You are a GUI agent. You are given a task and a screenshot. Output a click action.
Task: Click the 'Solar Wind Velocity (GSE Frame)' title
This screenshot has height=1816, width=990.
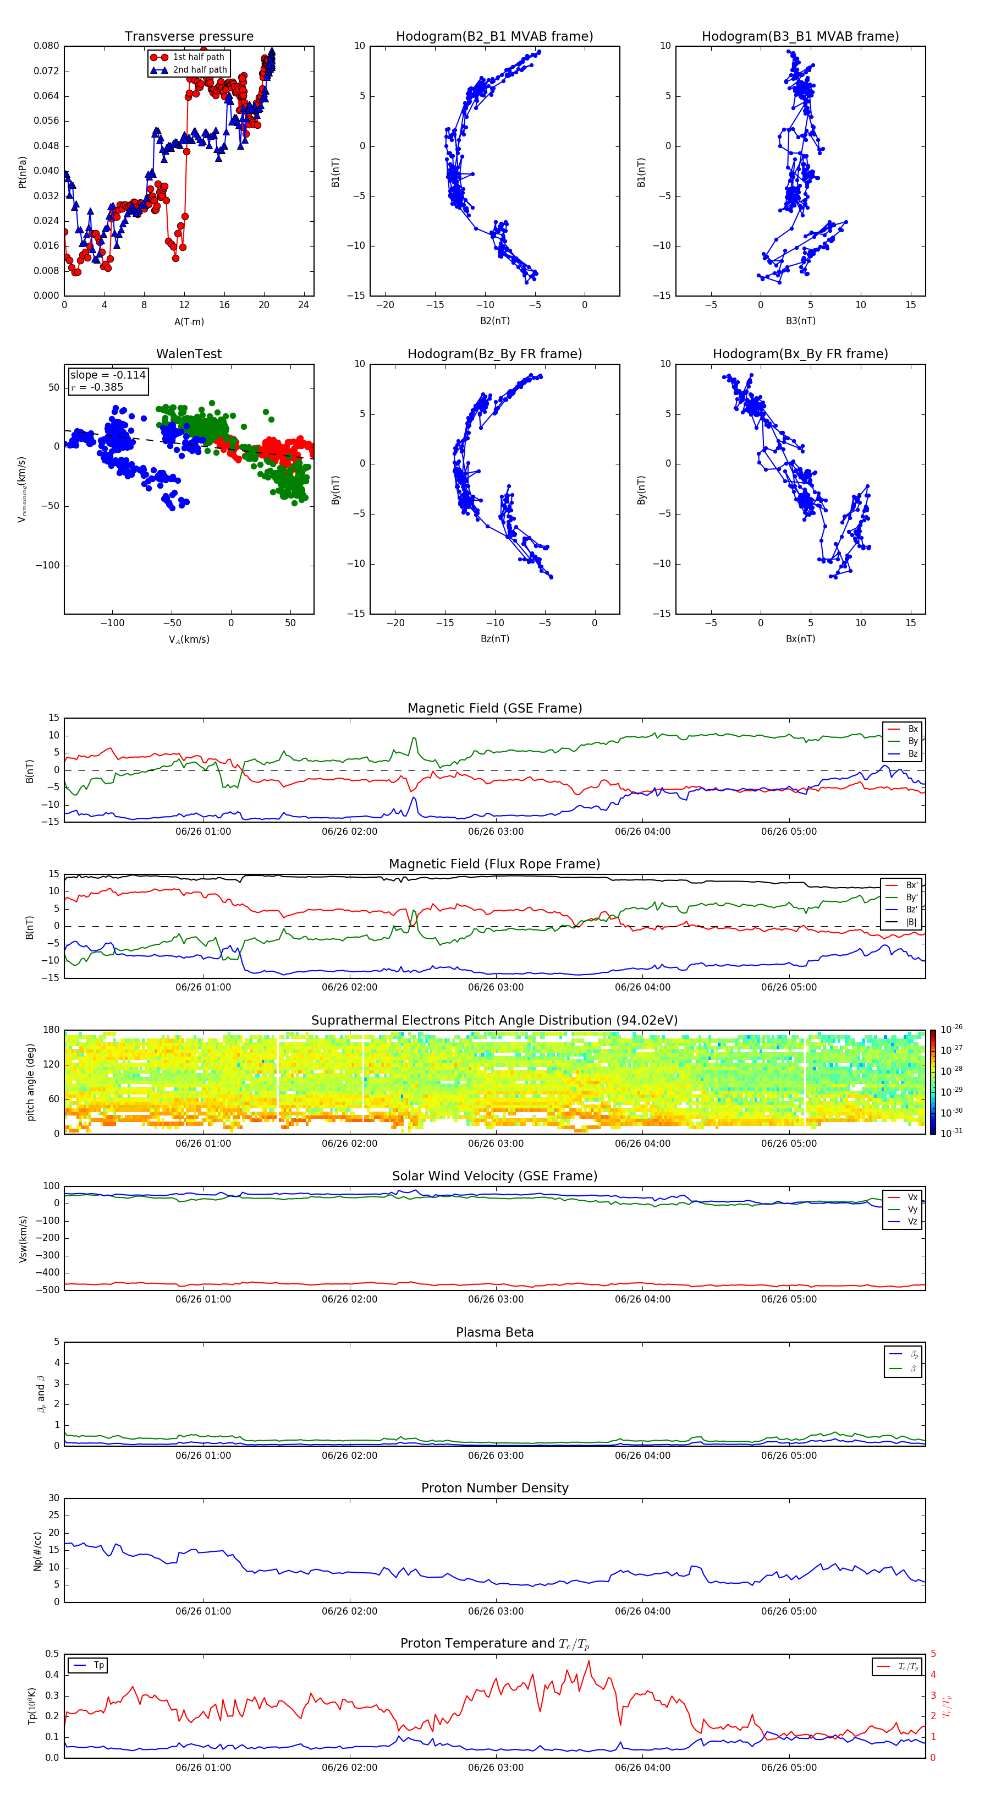point(494,1177)
